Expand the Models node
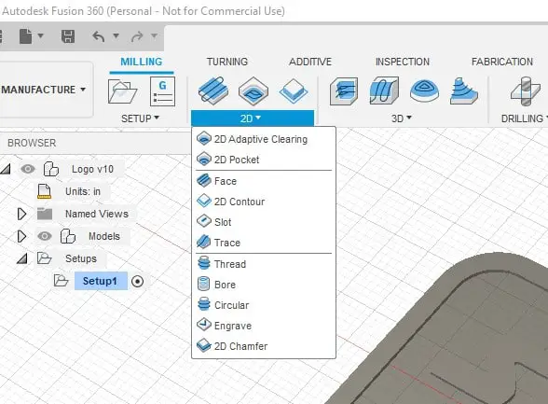548x404 pixels. [22, 236]
